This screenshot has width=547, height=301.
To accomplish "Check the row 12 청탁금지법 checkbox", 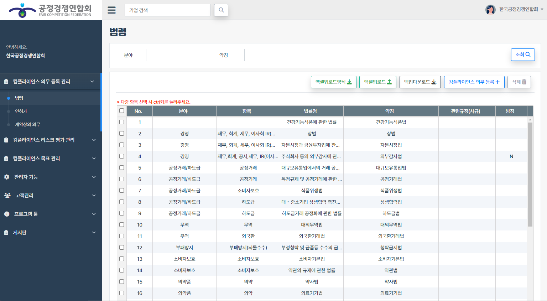I will [x=121, y=248].
